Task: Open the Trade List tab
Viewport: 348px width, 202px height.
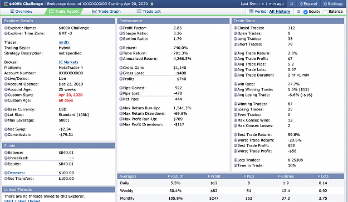Action: click(x=149, y=11)
